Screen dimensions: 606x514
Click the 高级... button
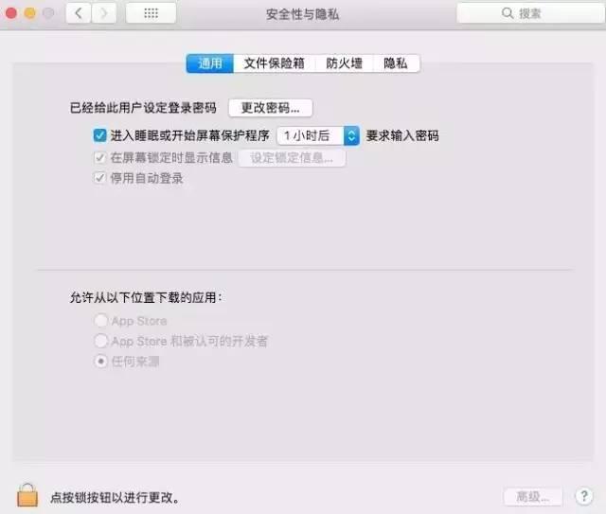pos(533,496)
